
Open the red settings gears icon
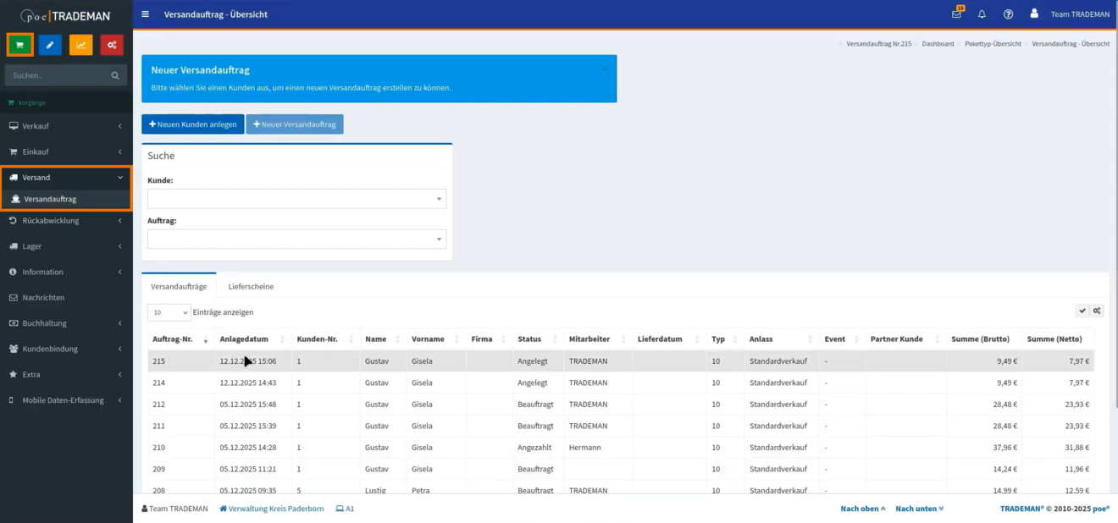(x=112, y=45)
